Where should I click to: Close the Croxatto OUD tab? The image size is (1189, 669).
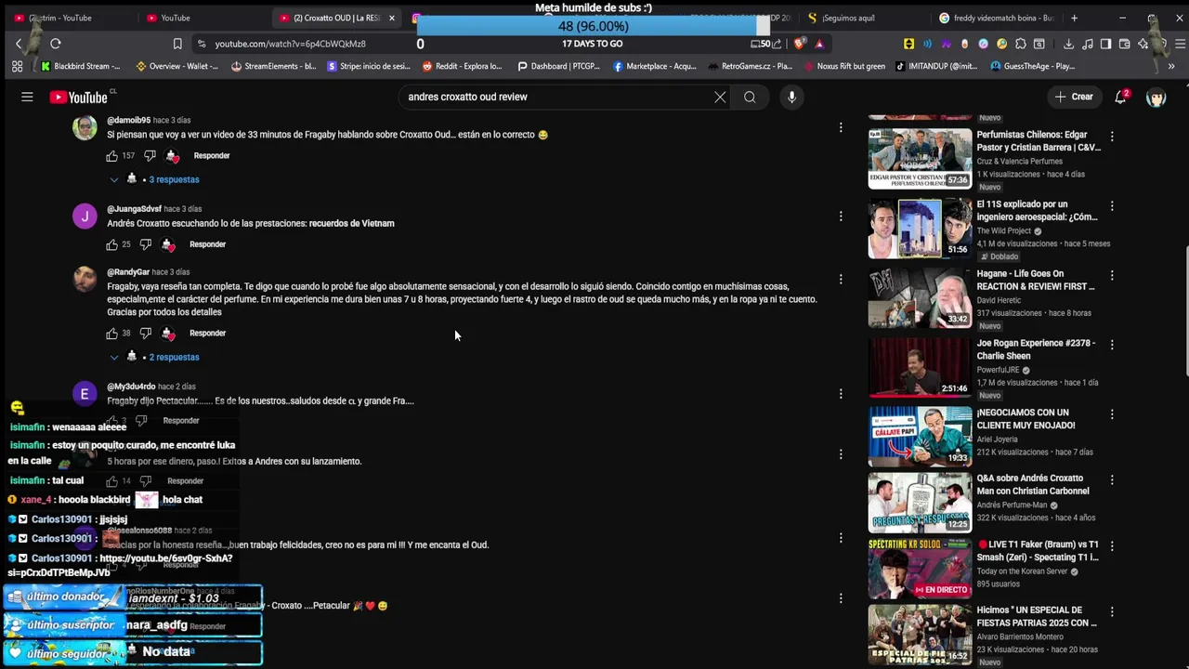click(x=391, y=18)
